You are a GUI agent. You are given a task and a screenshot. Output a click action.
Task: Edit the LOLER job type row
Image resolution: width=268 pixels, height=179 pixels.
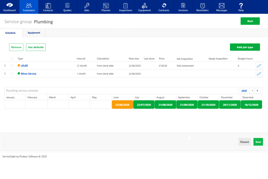pyautogui.click(x=259, y=66)
